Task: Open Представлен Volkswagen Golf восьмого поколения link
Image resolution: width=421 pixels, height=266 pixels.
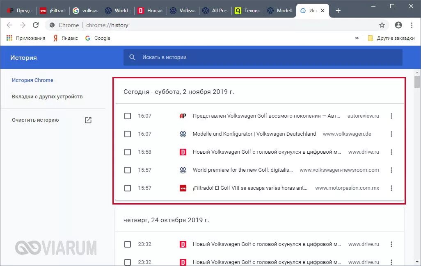Action: tap(266, 116)
